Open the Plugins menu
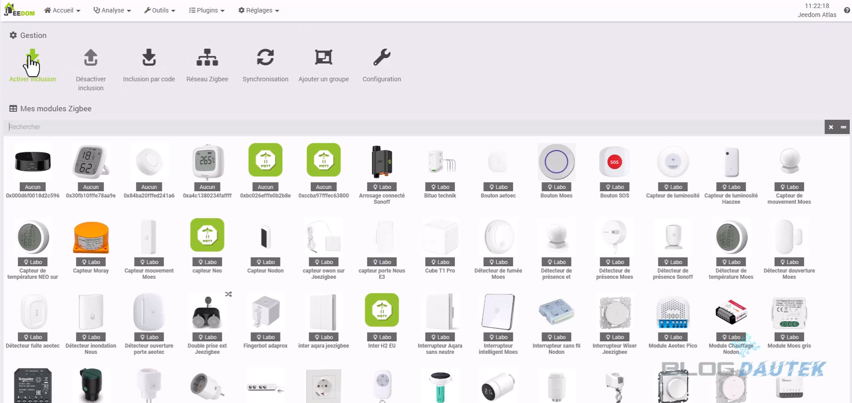The image size is (852, 403). [x=207, y=10]
